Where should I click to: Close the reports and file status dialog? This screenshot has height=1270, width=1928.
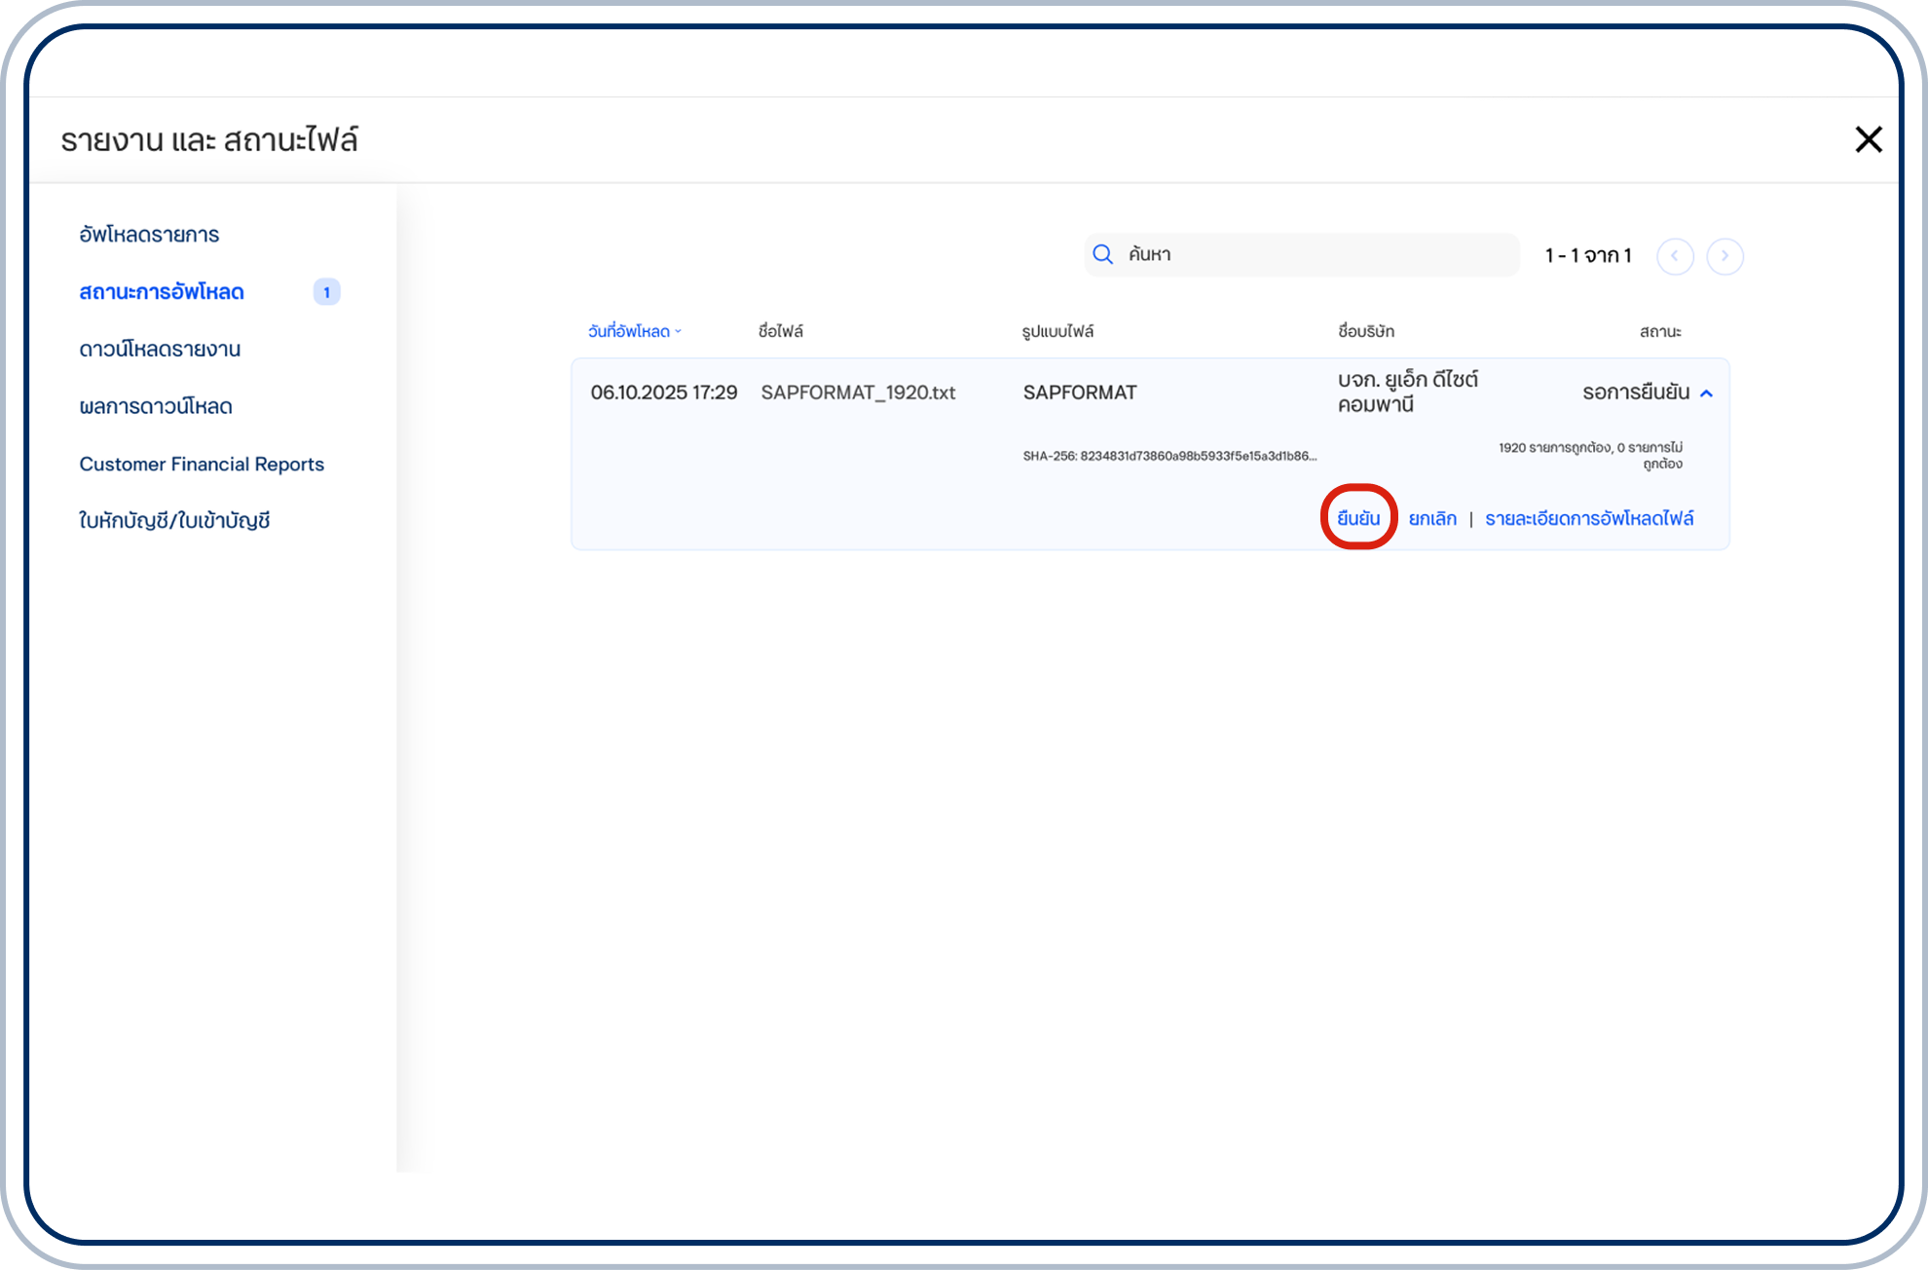(1868, 139)
